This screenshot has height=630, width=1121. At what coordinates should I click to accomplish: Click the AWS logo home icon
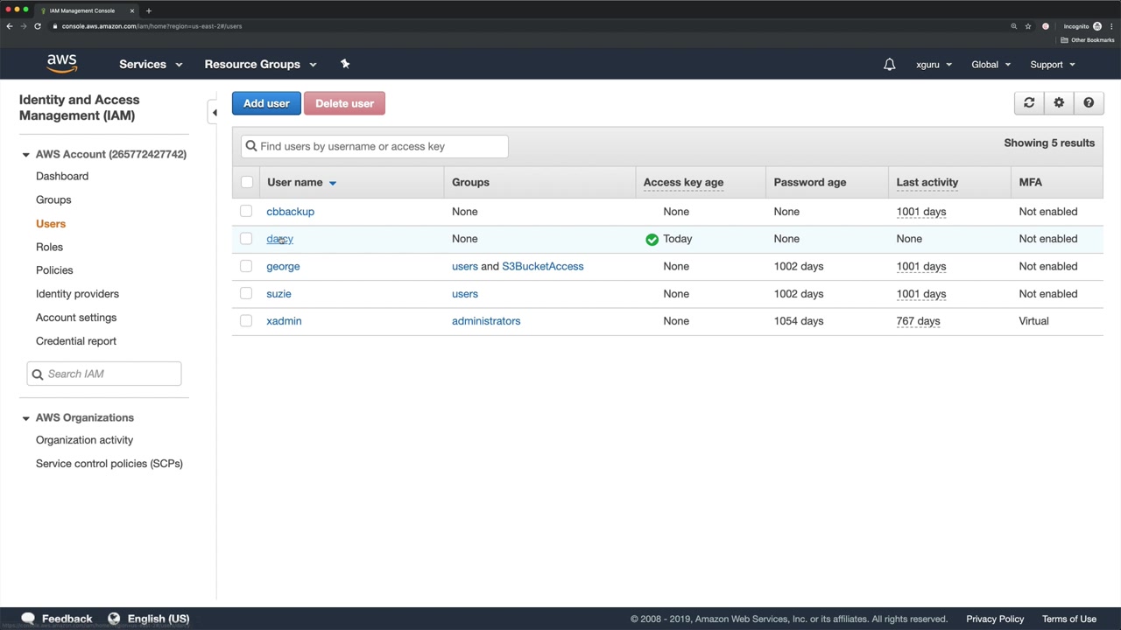click(x=61, y=64)
